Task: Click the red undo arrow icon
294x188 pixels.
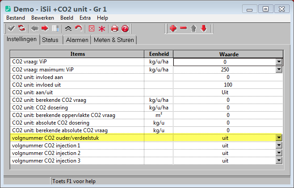Action: pyautogui.click(x=78, y=29)
